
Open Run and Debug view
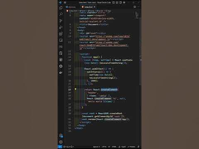tap(61, 27)
